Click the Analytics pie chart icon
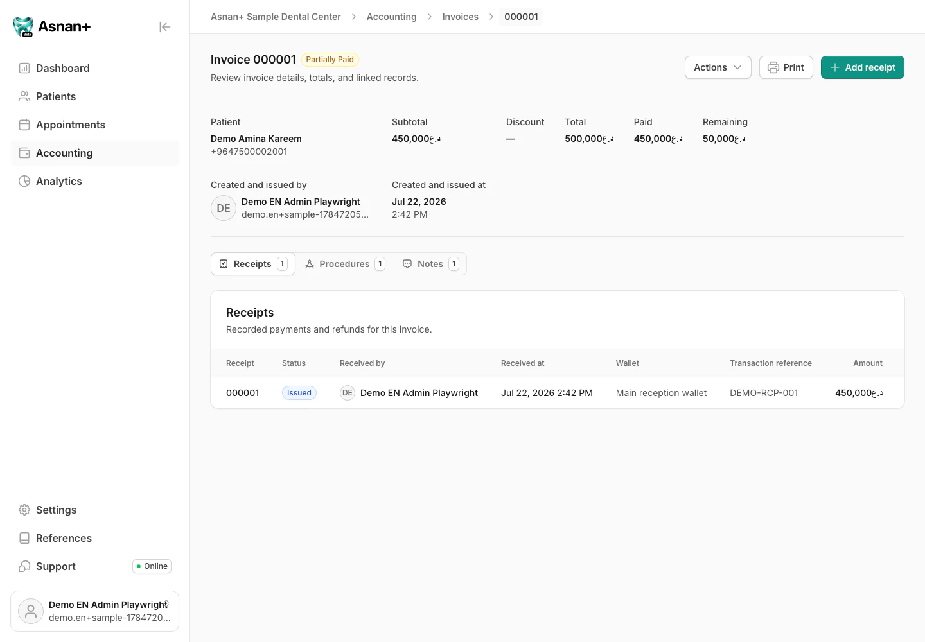Image resolution: width=925 pixels, height=642 pixels. [x=24, y=181]
